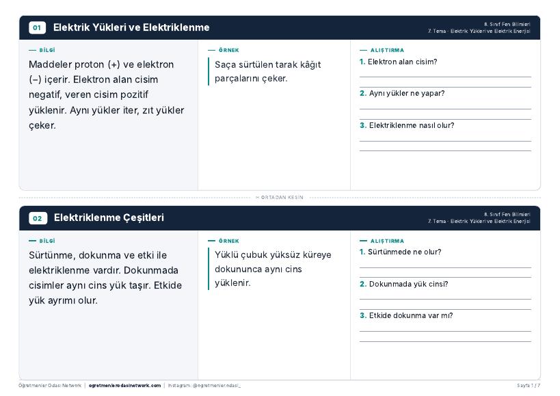Screen dimensions: 560x396
Task: Click the 02 card number badge
Action: pos(38,218)
